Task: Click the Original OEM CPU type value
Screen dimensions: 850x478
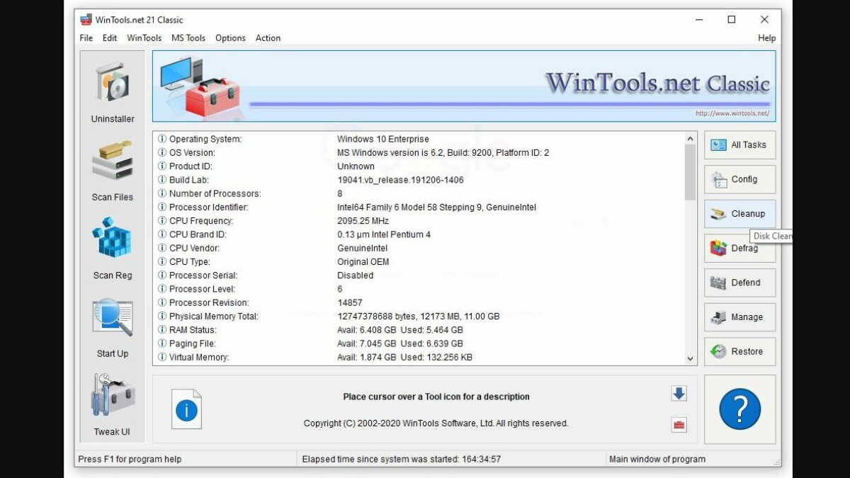Action: coord(363,262)
